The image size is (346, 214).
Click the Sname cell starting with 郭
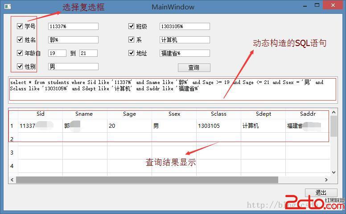85,126
